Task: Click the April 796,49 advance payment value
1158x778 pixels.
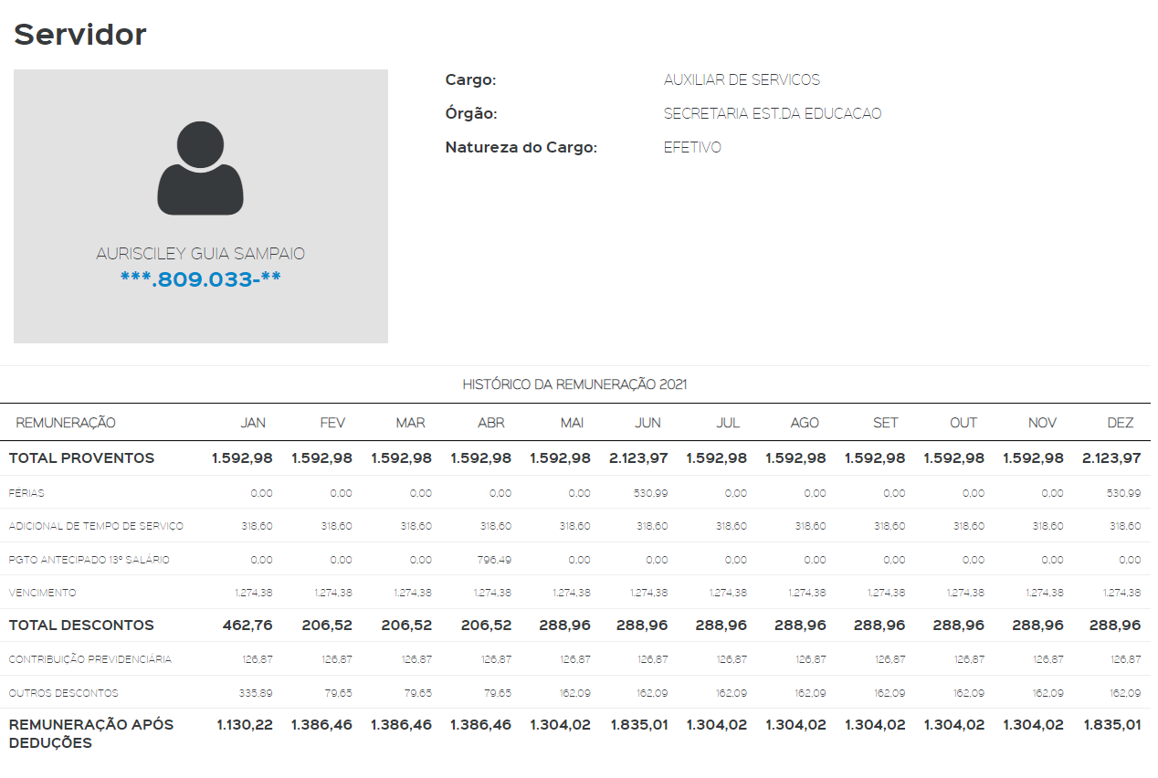Action: pos(494,560)
